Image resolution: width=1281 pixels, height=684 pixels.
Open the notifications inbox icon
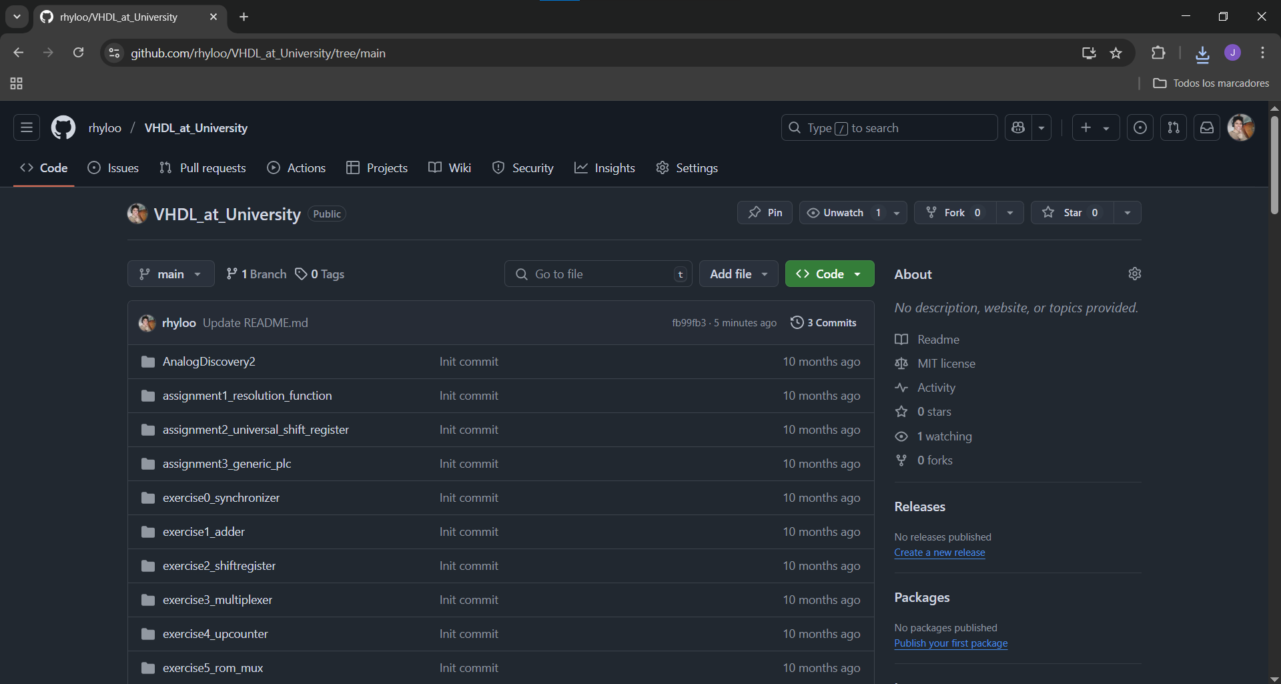point(1207,127)
